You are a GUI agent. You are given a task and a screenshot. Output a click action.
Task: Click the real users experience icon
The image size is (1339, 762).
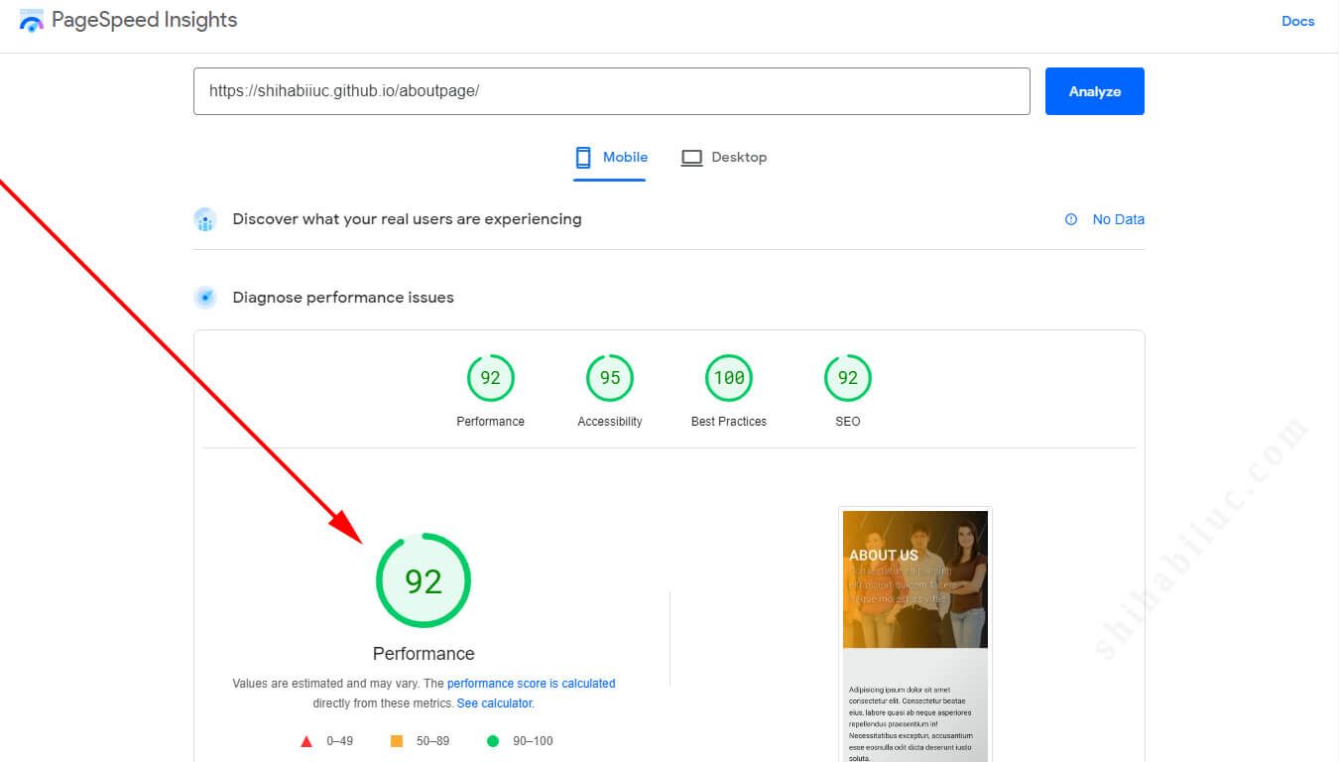pyautogui.click(x=205, y=219)
